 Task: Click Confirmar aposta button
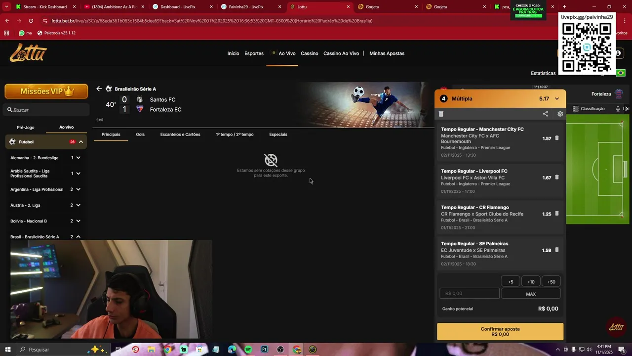coord(500,332)
